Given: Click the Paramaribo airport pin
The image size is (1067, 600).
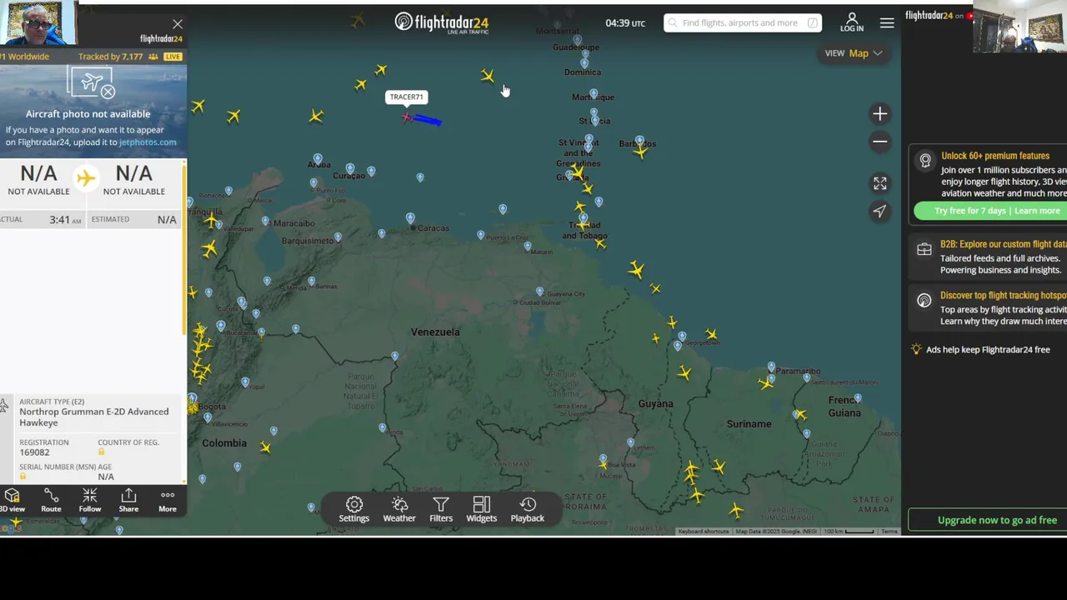Looking at the screenshot, I should (x=771, y=367).
